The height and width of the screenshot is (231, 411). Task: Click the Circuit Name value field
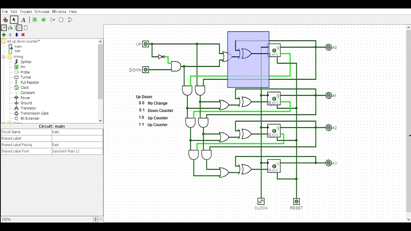click(77, 132)
